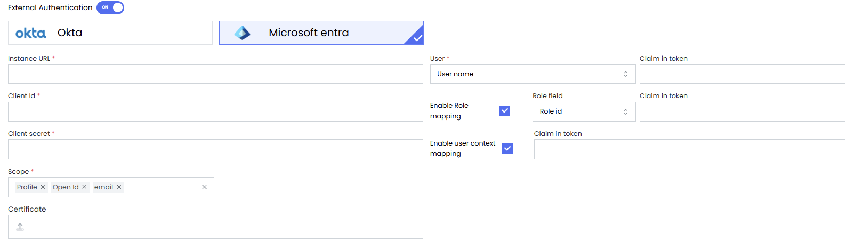Click the Enable Role mapping label
The image size is (855, 248).
[449, 111]
